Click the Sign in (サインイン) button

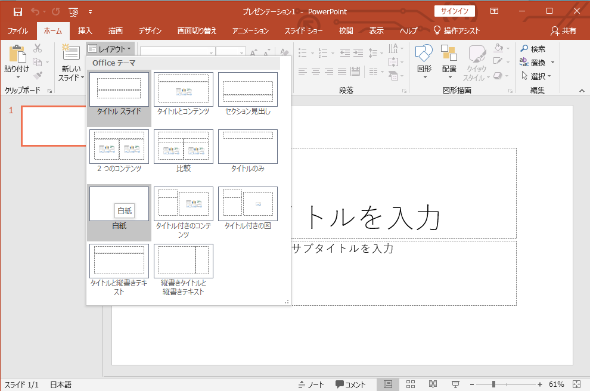click(454, 11)
